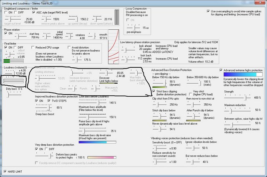The height and width of the screenshot is (177, 267).
Task: Click the extreme highs Strength 400 % slider
Action: (237, 97)
